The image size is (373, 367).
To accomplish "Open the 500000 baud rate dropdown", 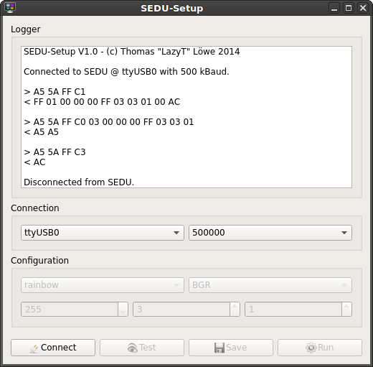I will 270,233.
